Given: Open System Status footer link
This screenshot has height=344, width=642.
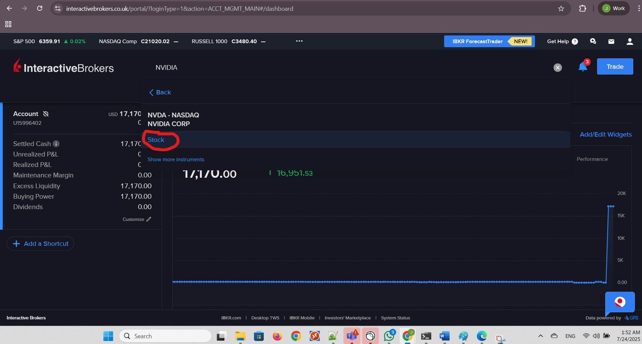Looking at the screenshot, I should [x=395, y=318].
